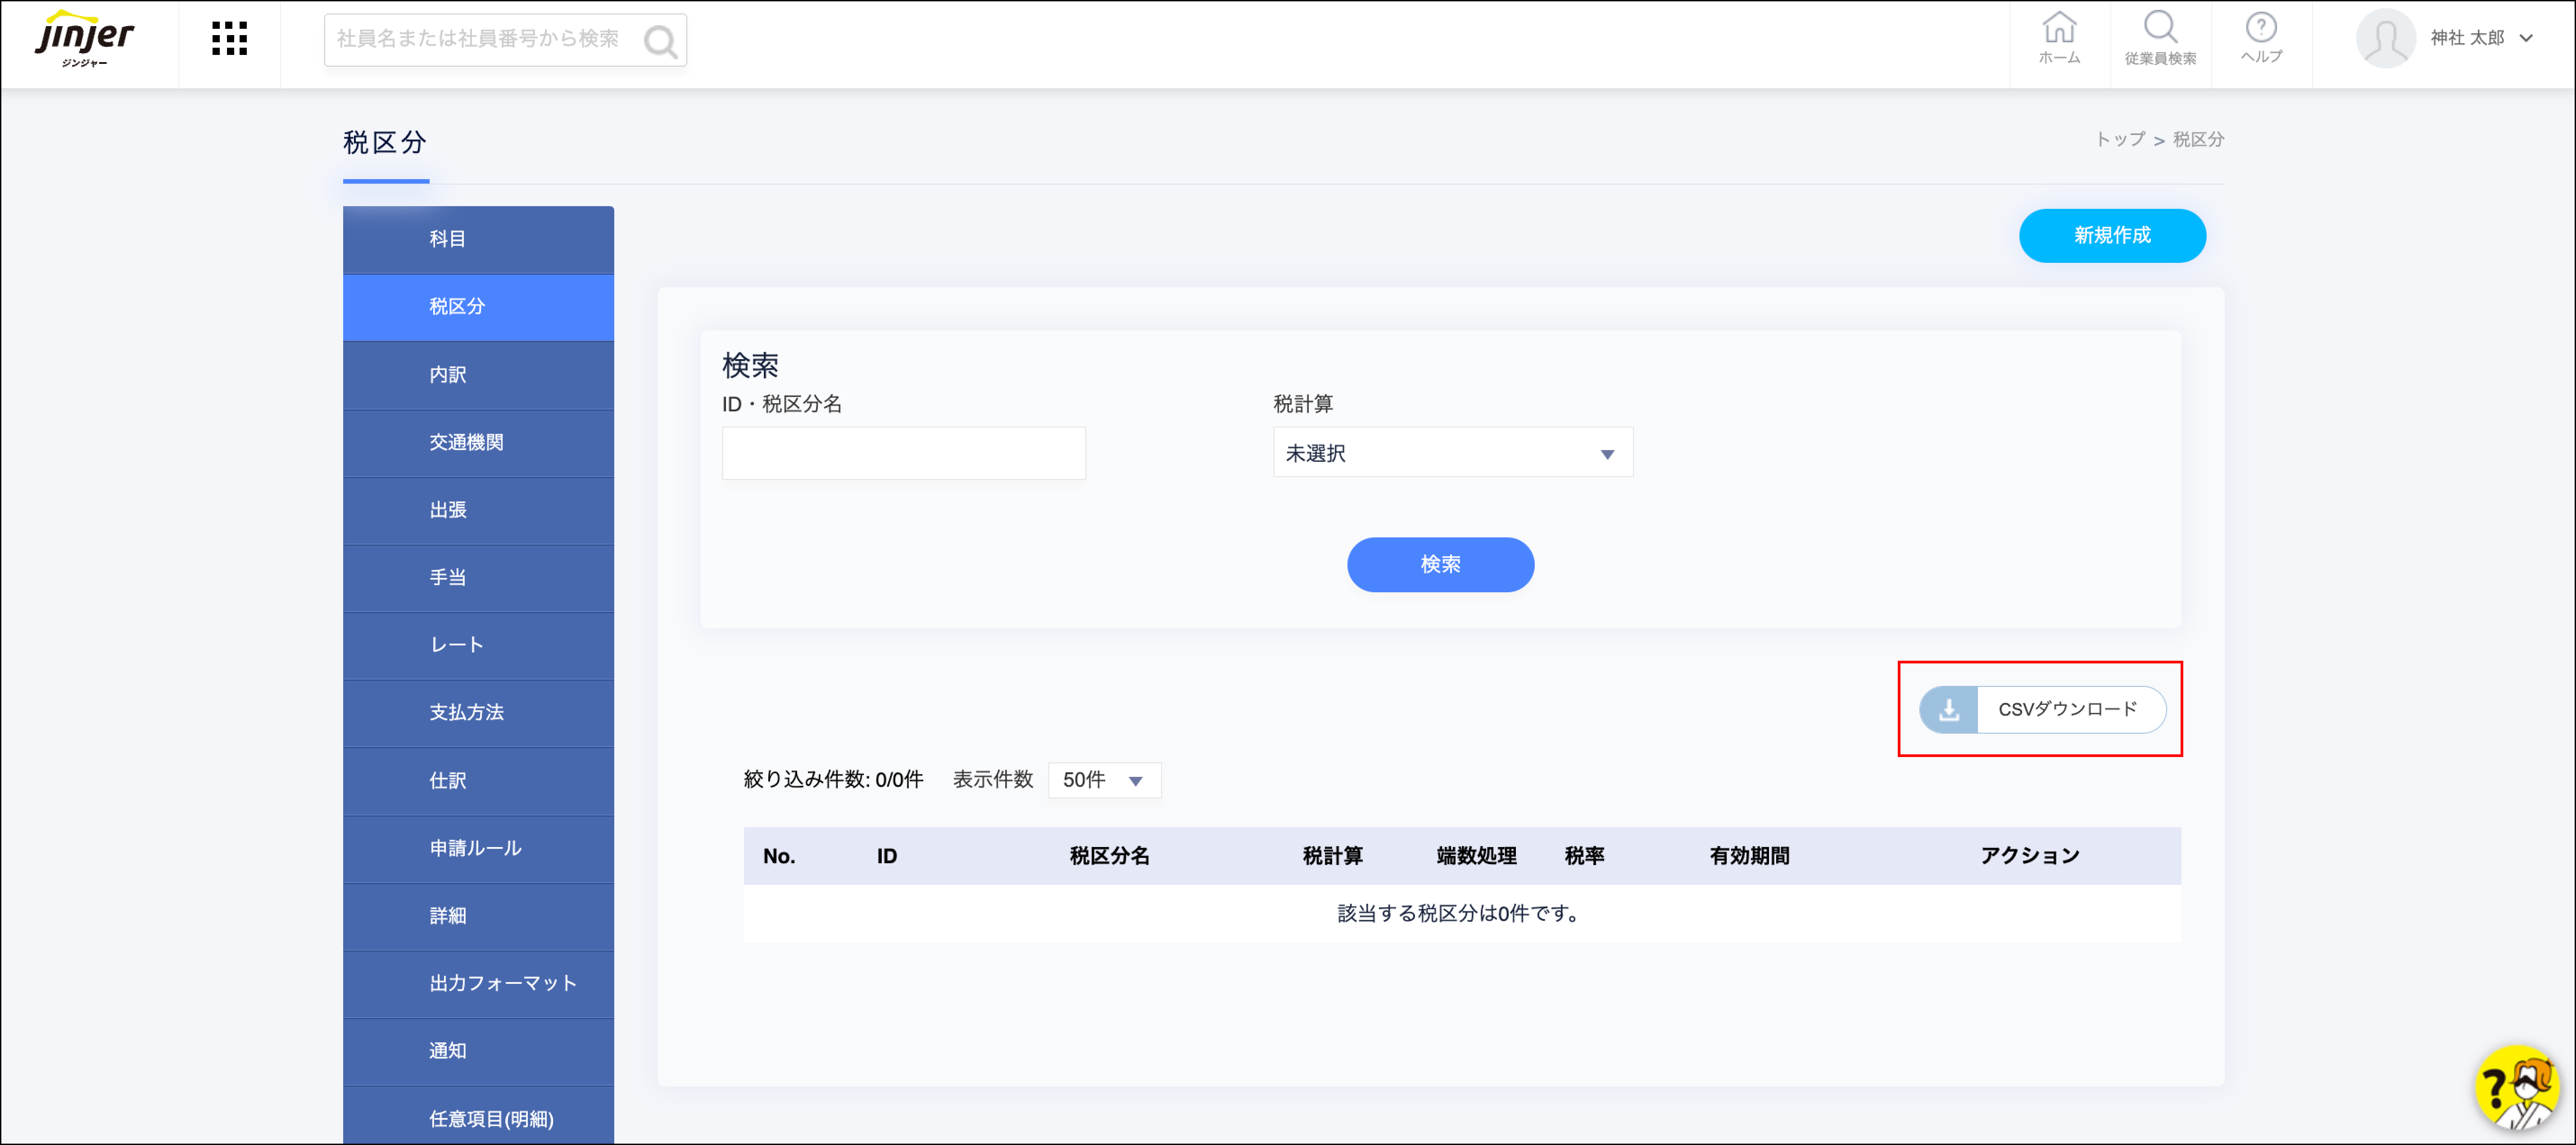This screenshot has height=1145, width=2576.
Task: Open 詳細 in the sidebar
Action: 478,916
